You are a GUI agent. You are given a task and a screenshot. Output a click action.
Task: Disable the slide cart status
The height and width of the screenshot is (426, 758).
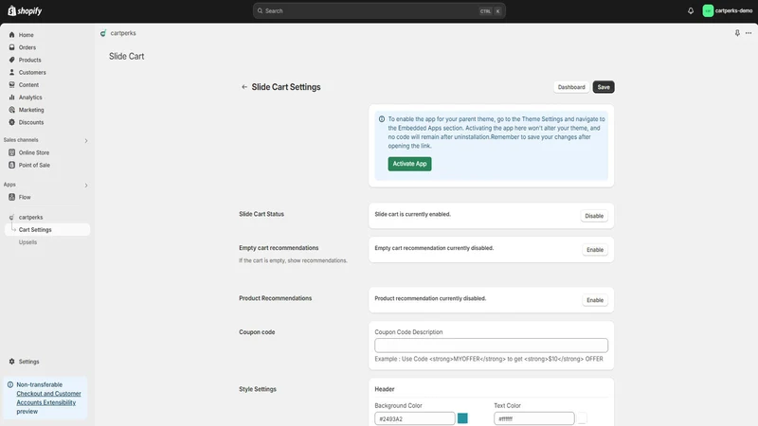click(x=594, y=216)
